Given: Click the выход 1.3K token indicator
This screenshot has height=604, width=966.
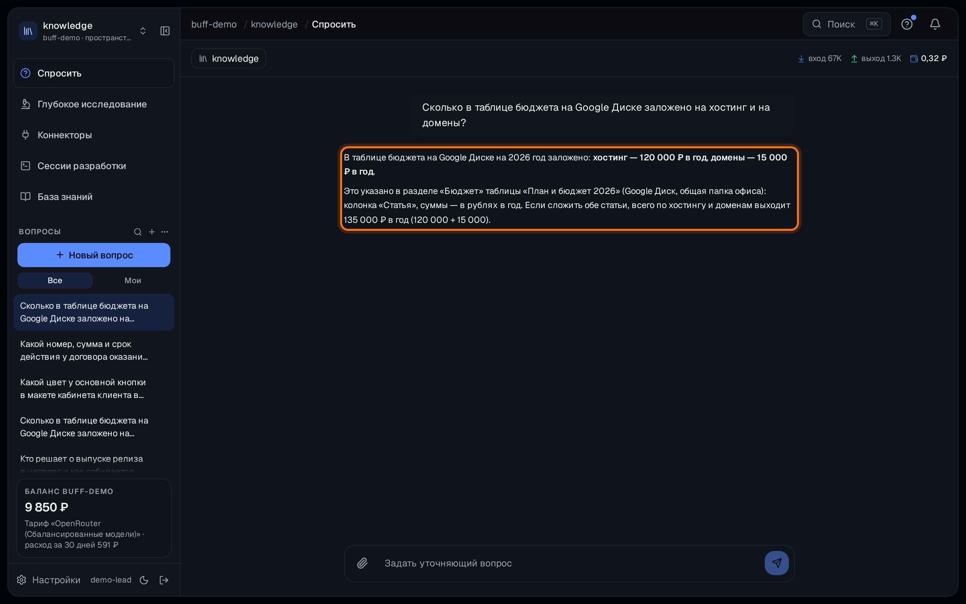Looking at the screenshot, I should [875, 58].
